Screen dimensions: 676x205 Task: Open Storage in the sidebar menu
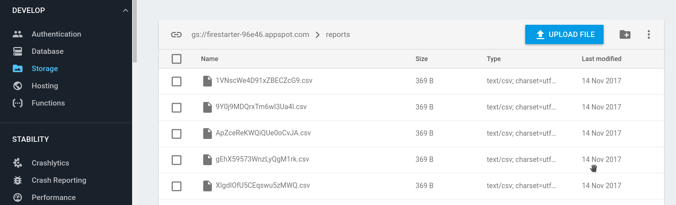[x=45, y=69]
